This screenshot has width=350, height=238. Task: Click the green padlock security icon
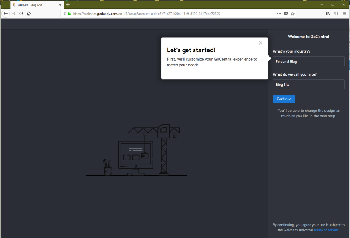point(69,13)
